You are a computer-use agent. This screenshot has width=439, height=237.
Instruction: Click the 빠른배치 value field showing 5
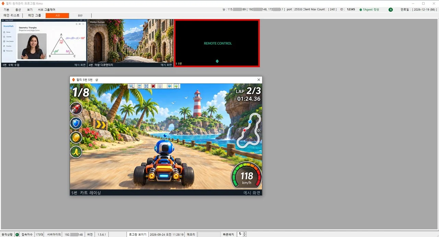pyautogui.click(x=240, y=235)
